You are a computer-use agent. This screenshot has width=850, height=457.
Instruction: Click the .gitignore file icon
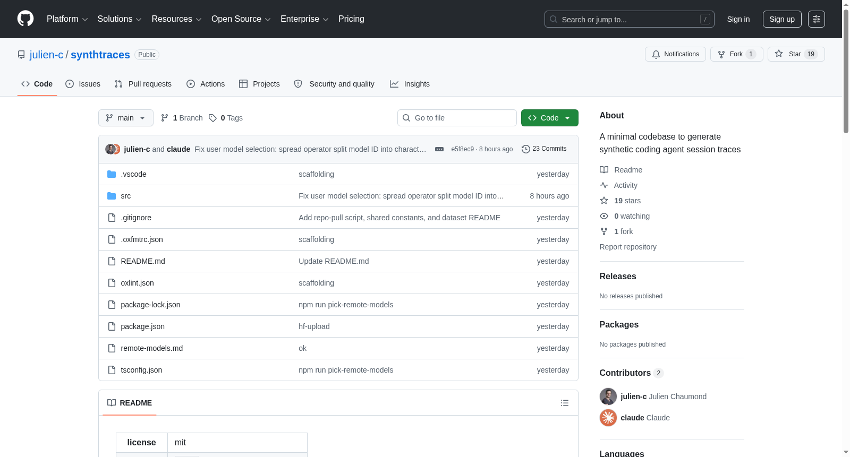coord(112,218)
